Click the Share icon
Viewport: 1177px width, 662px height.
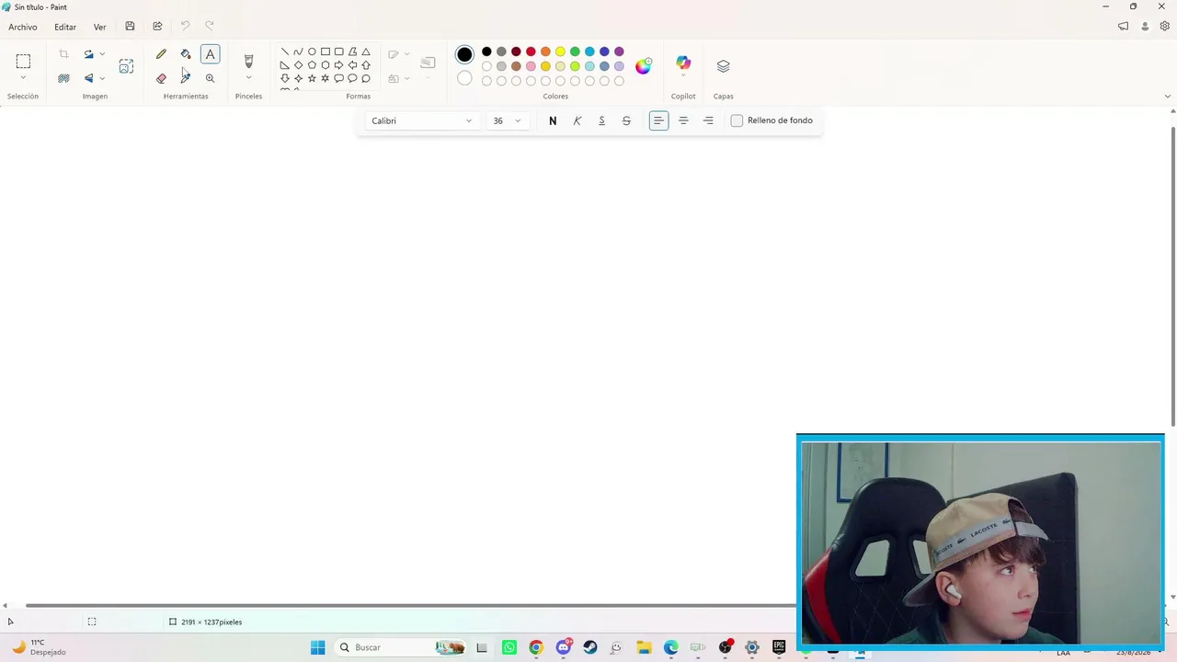157,27
